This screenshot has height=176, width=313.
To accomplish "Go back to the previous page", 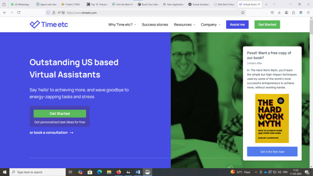I will (x=5, y=13).
